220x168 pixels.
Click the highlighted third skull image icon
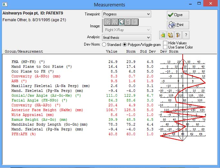[x=121, y=22]
